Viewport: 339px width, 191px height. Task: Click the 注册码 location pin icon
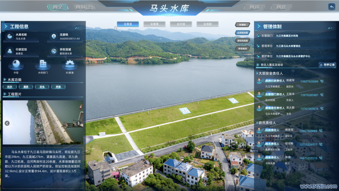click(x=54, y=36)
